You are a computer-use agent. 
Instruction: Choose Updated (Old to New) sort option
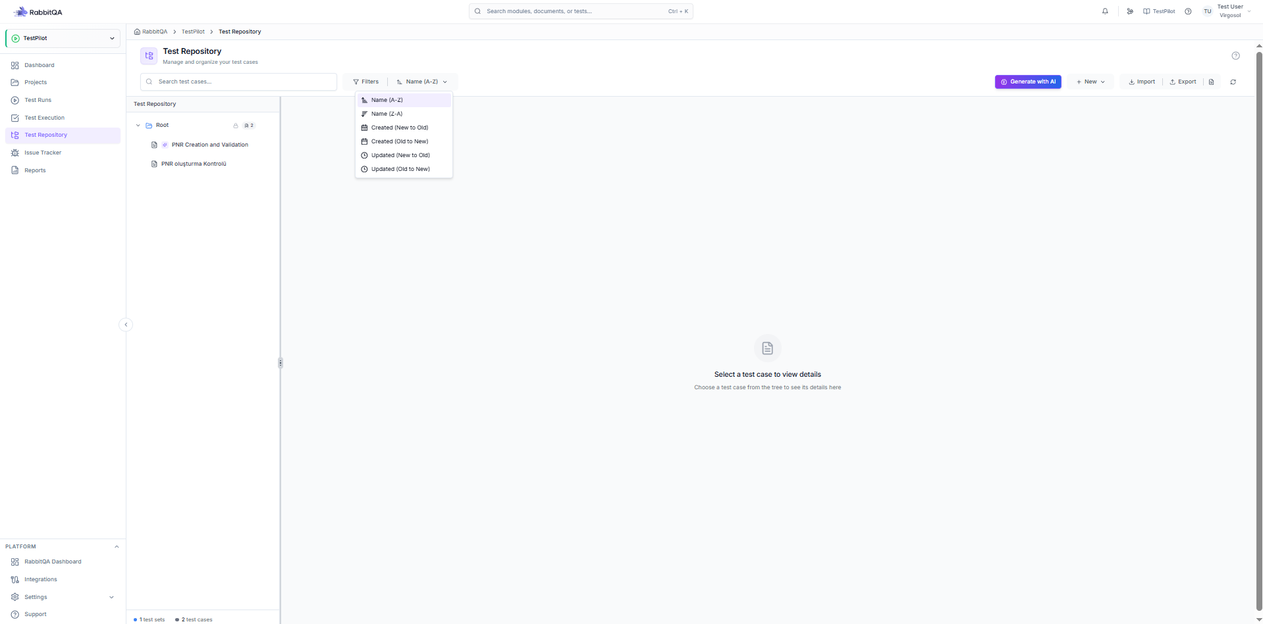tap(404, 169)
